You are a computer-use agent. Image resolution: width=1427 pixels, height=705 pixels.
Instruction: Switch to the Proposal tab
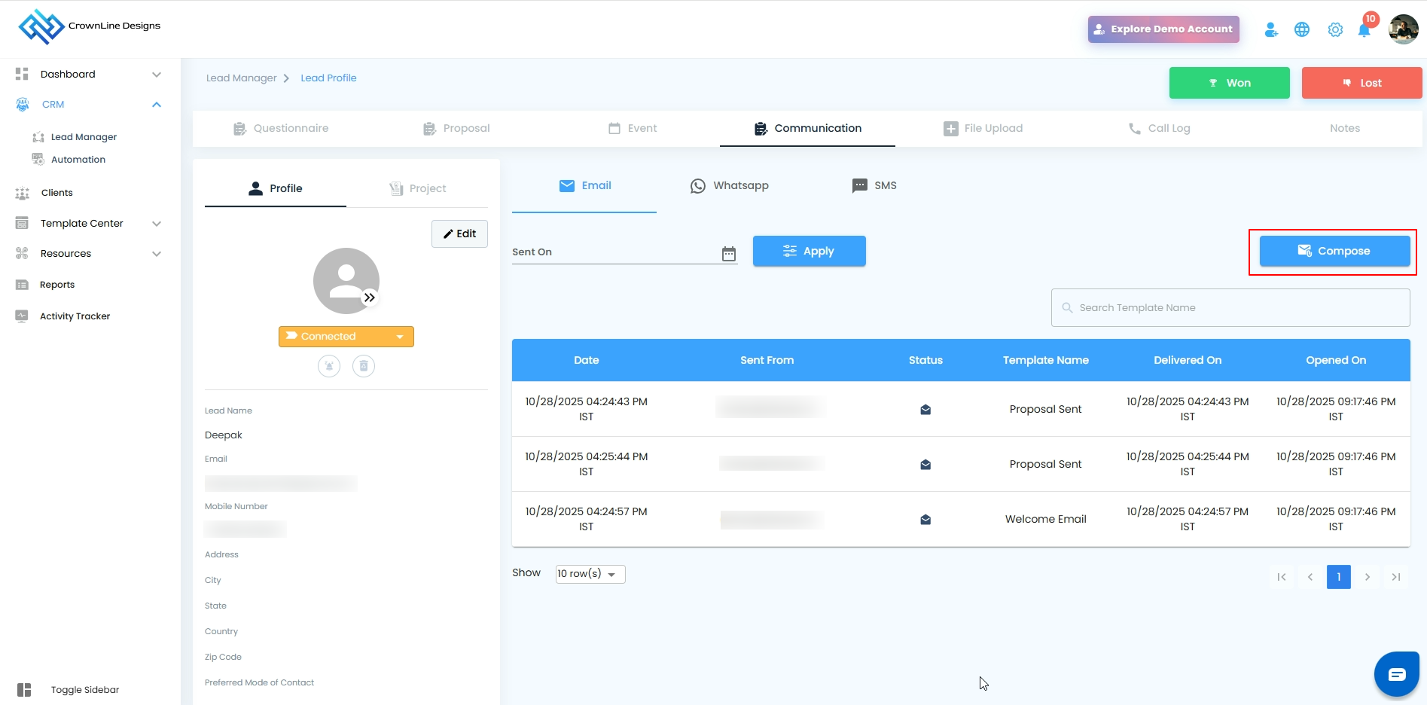tap(456, 129)
